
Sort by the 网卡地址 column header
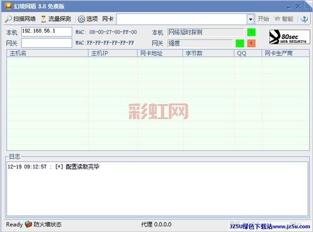160,53
